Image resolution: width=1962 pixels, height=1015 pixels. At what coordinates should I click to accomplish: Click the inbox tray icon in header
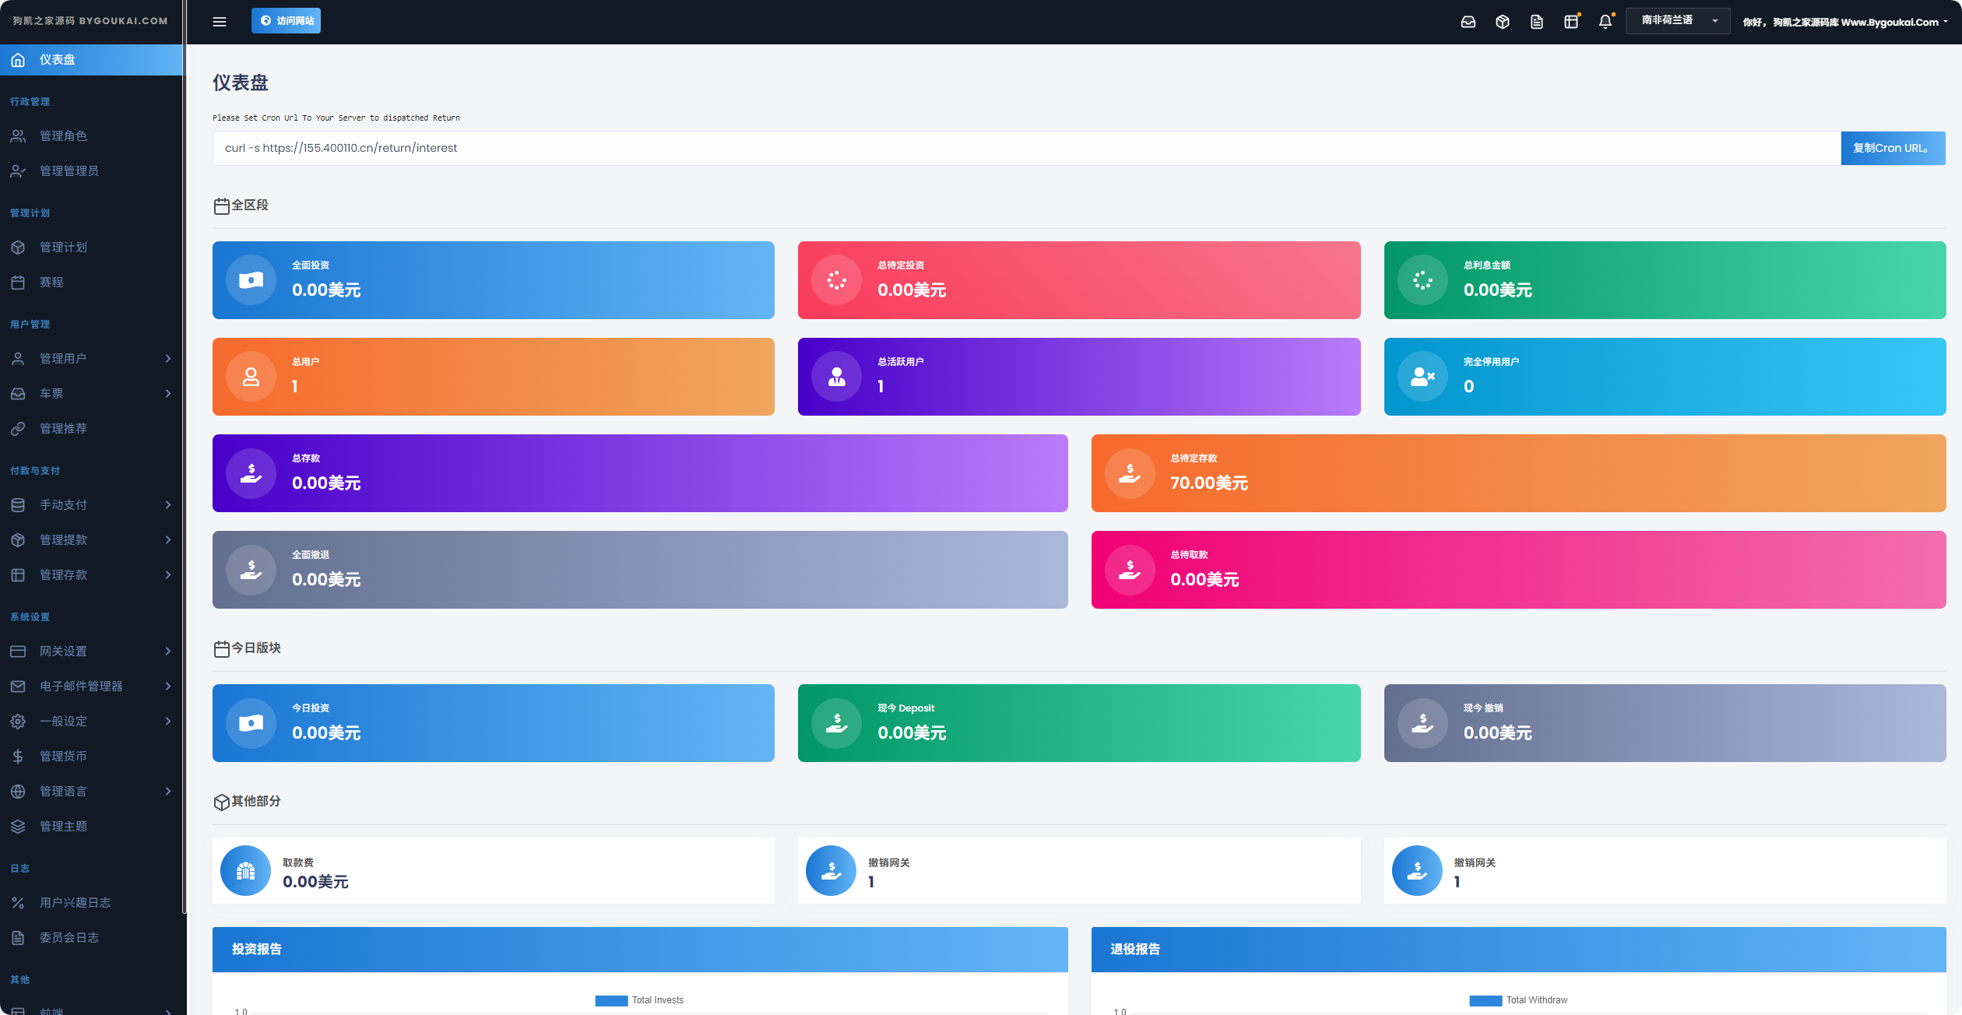tap(1468, 22)
